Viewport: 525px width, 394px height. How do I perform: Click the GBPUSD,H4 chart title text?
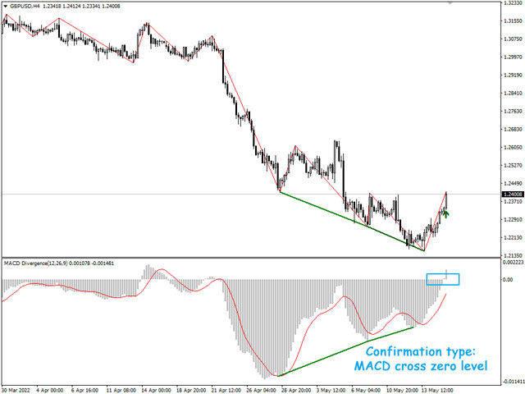tap(25, 6)
